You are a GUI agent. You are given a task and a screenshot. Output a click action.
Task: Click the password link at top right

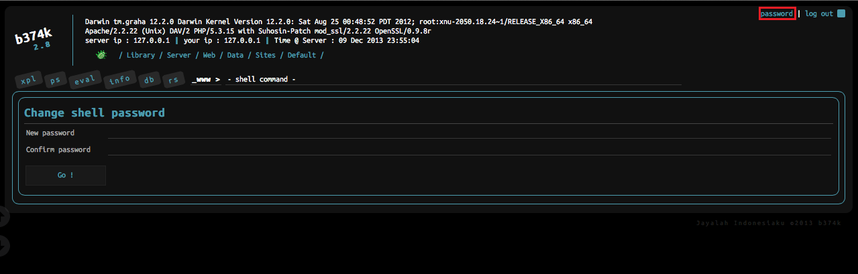point(777,13)
